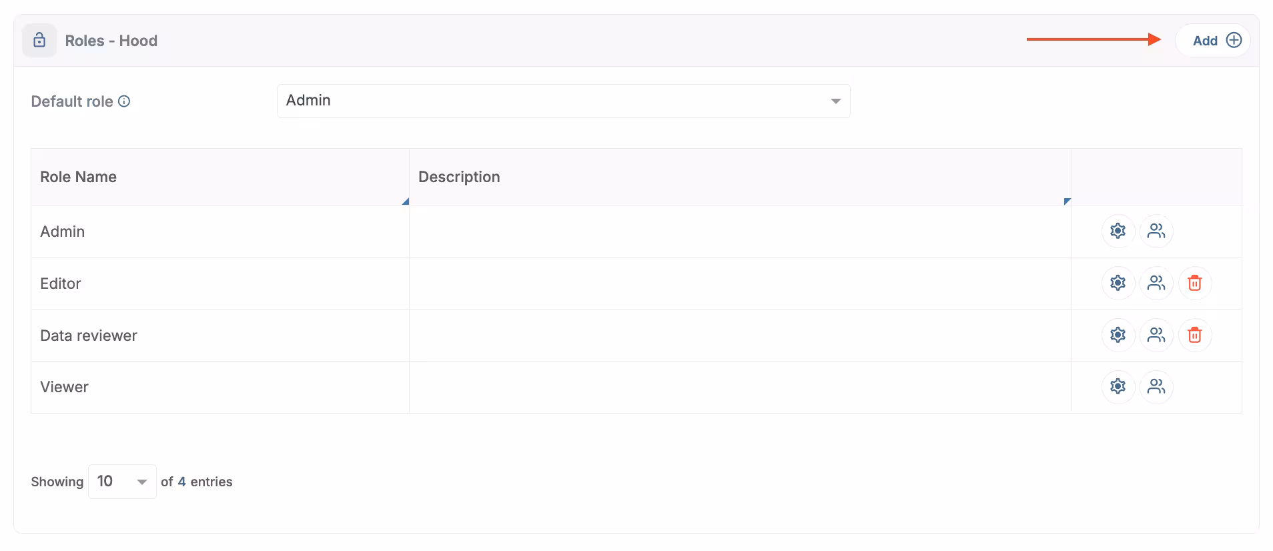Screen dimensions: 1273x551
Task: View users assigned to Editor role
Action: pos(1156,283)
